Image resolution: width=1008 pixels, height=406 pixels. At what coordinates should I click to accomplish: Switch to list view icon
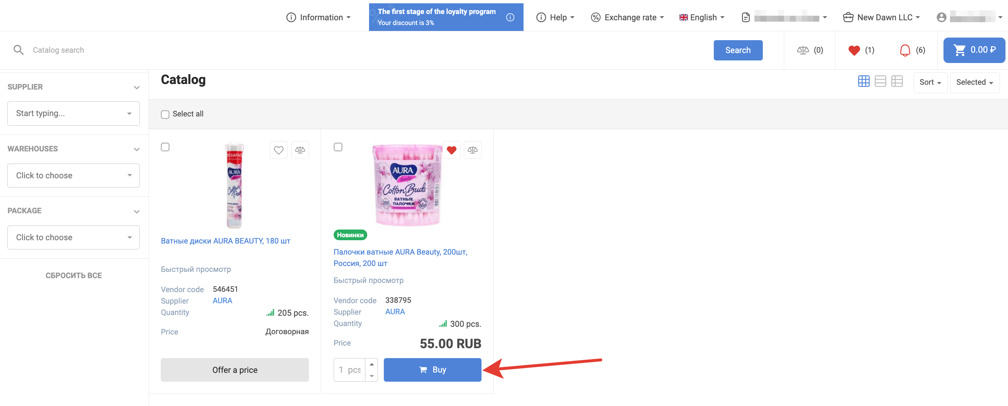(880, 81)
